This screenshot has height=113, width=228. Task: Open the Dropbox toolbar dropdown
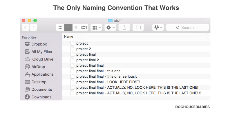[158, 28]
